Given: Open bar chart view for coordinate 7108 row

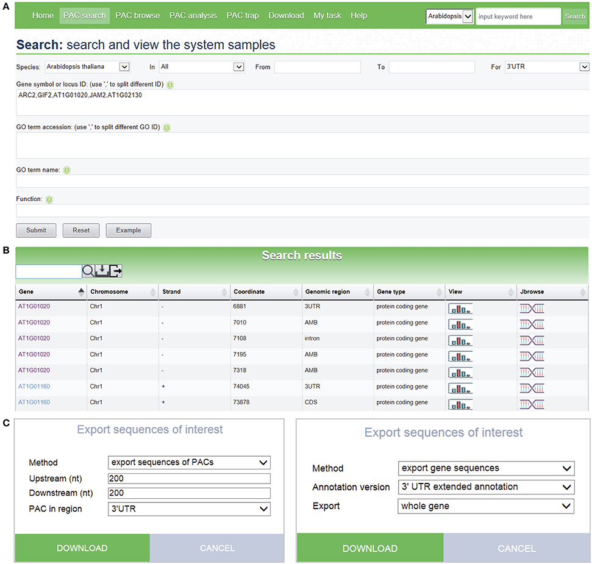Looking at the screenshot, I should coord(460,340).
